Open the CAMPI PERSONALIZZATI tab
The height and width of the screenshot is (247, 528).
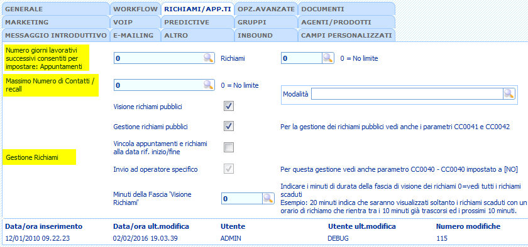(346, 35)
